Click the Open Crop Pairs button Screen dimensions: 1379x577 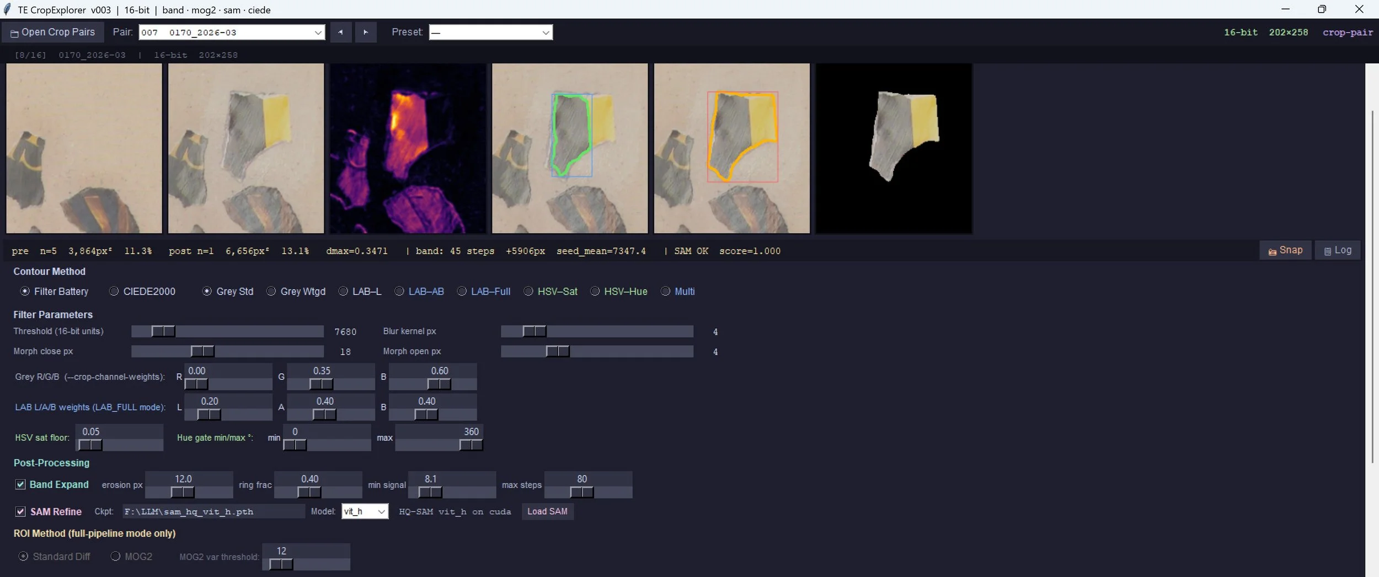click(52, 32)
